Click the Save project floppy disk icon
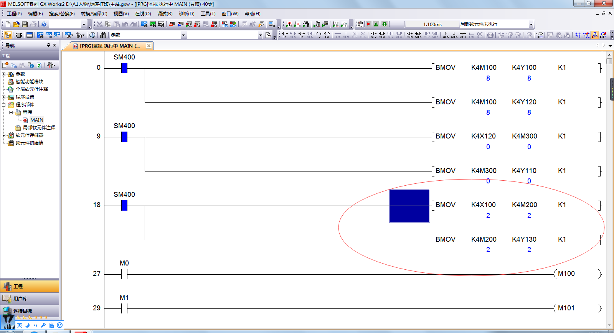This screenshot has width=614, height=333. [25, 24]
